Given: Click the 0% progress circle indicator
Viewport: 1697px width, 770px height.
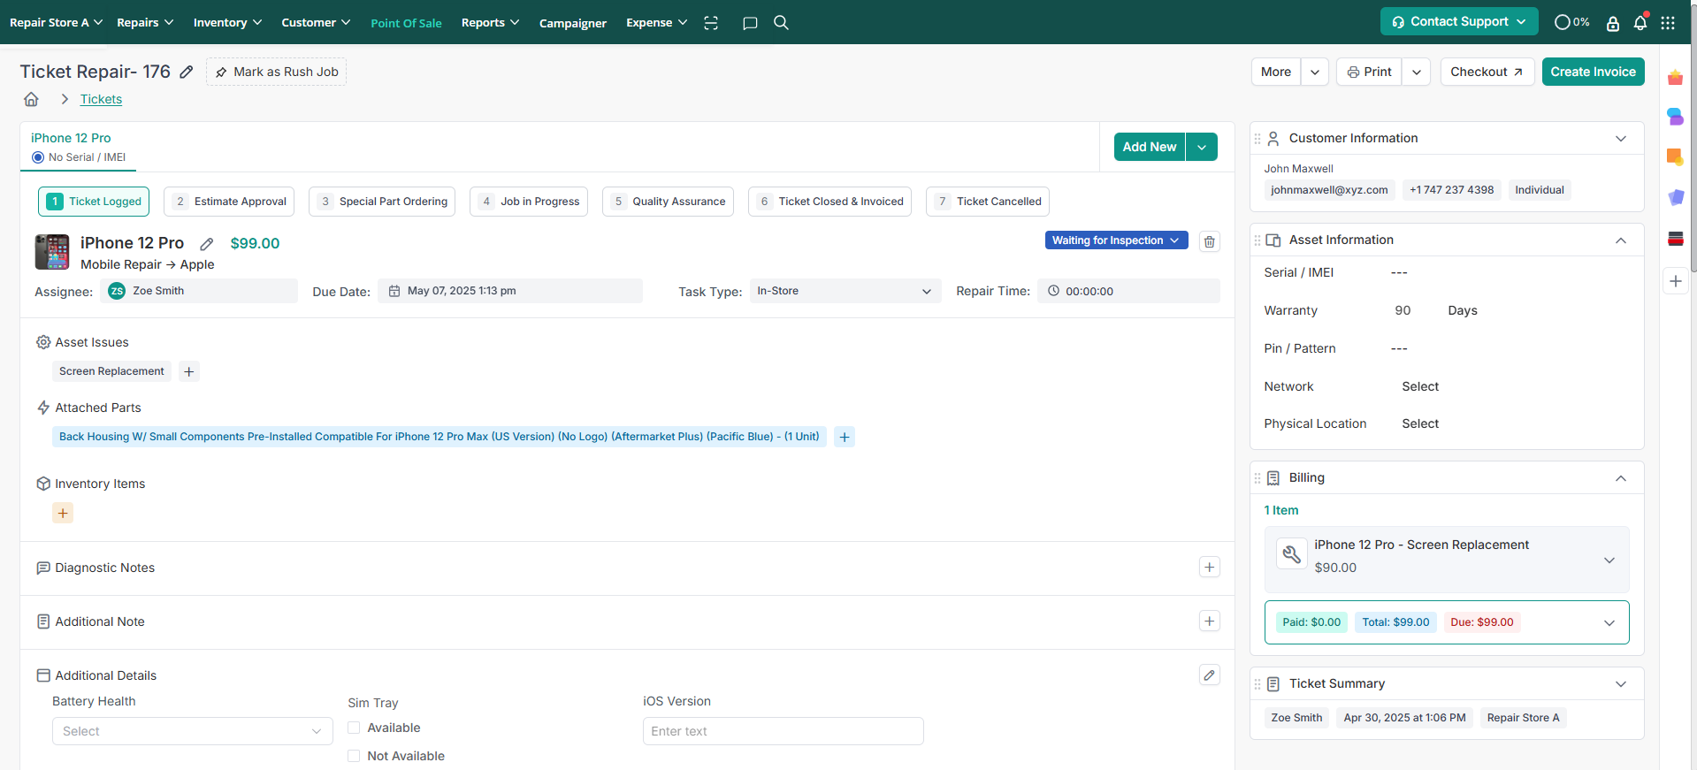Looking at the screenshot, I should tap(1571, 22).
